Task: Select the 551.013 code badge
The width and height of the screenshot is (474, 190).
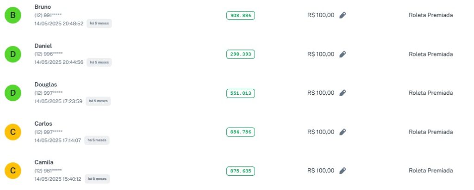Action: (241, 93)
